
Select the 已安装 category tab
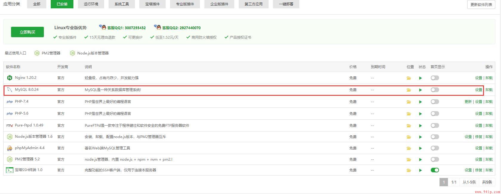[62, 4]
